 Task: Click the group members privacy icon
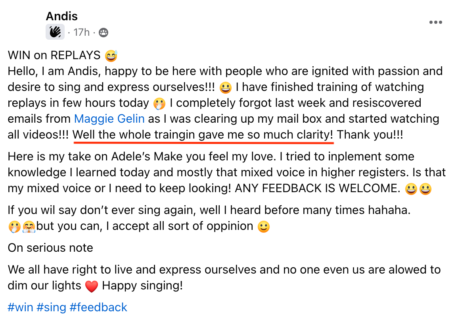point(103,33)
